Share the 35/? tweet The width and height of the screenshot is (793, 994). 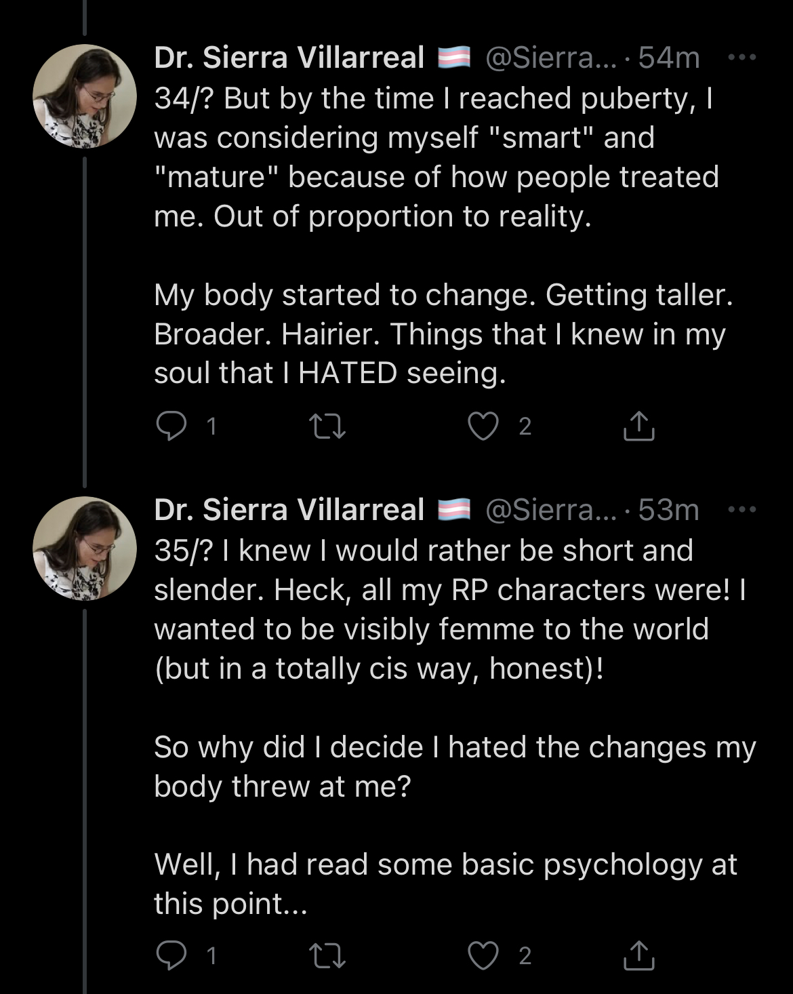638,955
